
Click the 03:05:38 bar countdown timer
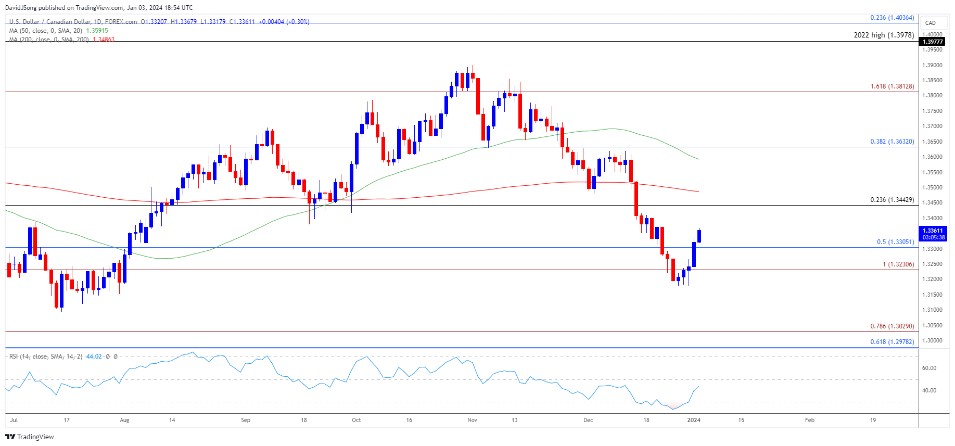pyautogui.click(x=933, y=237)
